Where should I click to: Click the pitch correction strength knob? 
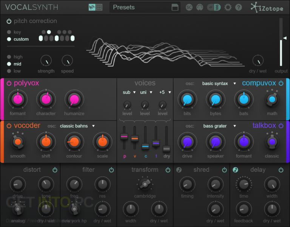pos(46,61)
